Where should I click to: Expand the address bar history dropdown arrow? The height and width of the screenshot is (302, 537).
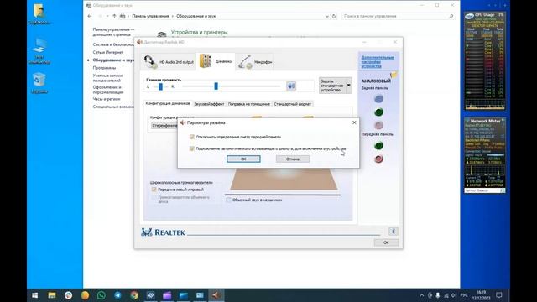coord(327,16)
